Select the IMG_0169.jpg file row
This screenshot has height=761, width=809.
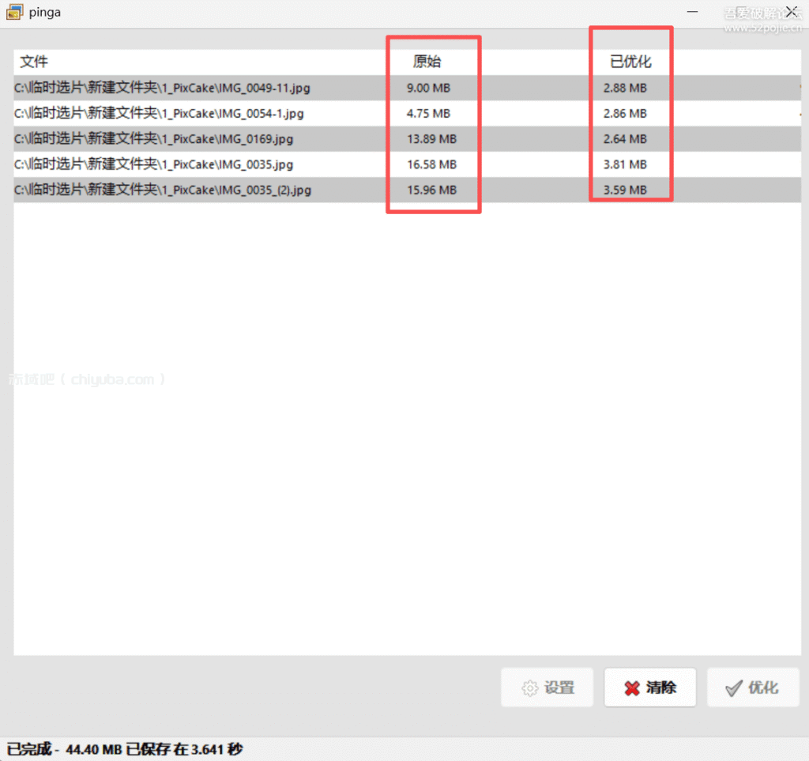coord(154,139)
